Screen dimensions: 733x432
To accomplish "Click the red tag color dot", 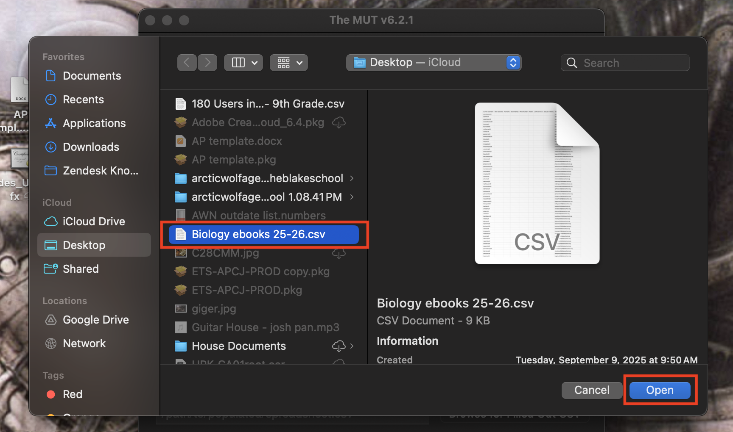I will pos(50,394).
